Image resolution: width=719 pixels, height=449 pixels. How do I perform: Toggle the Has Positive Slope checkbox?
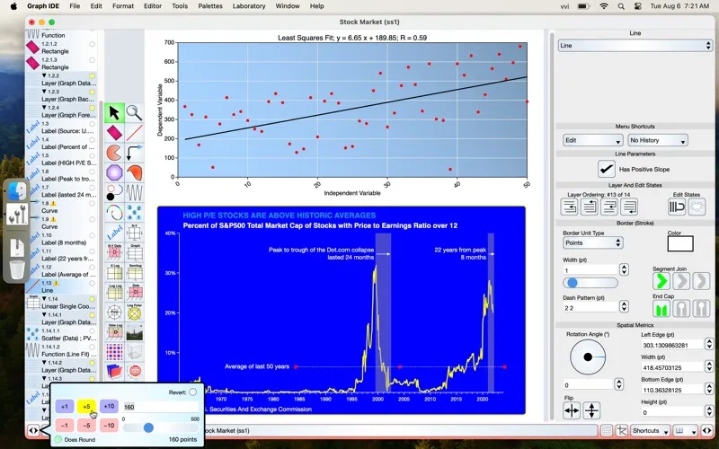[x=607, y=169]
